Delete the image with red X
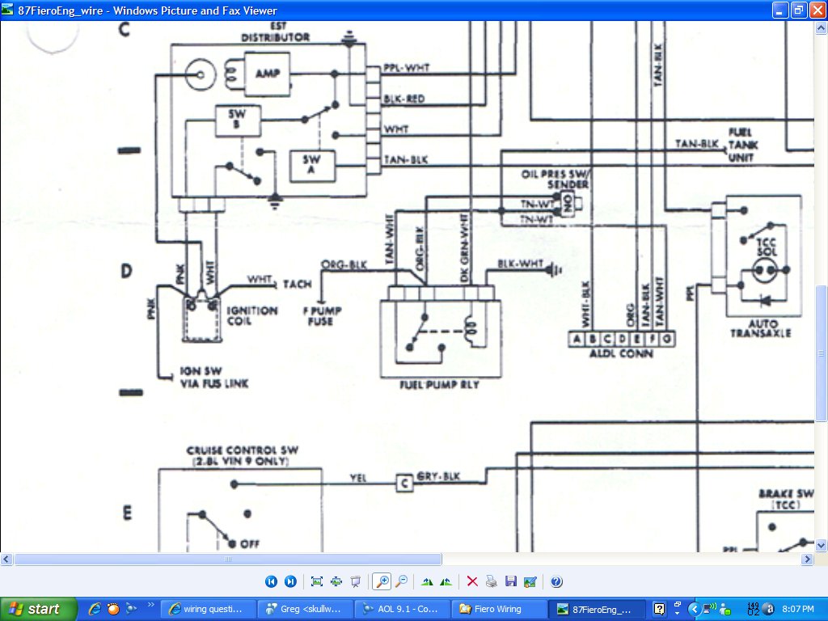This screenshot has width=828, height=621. [473, 581]
